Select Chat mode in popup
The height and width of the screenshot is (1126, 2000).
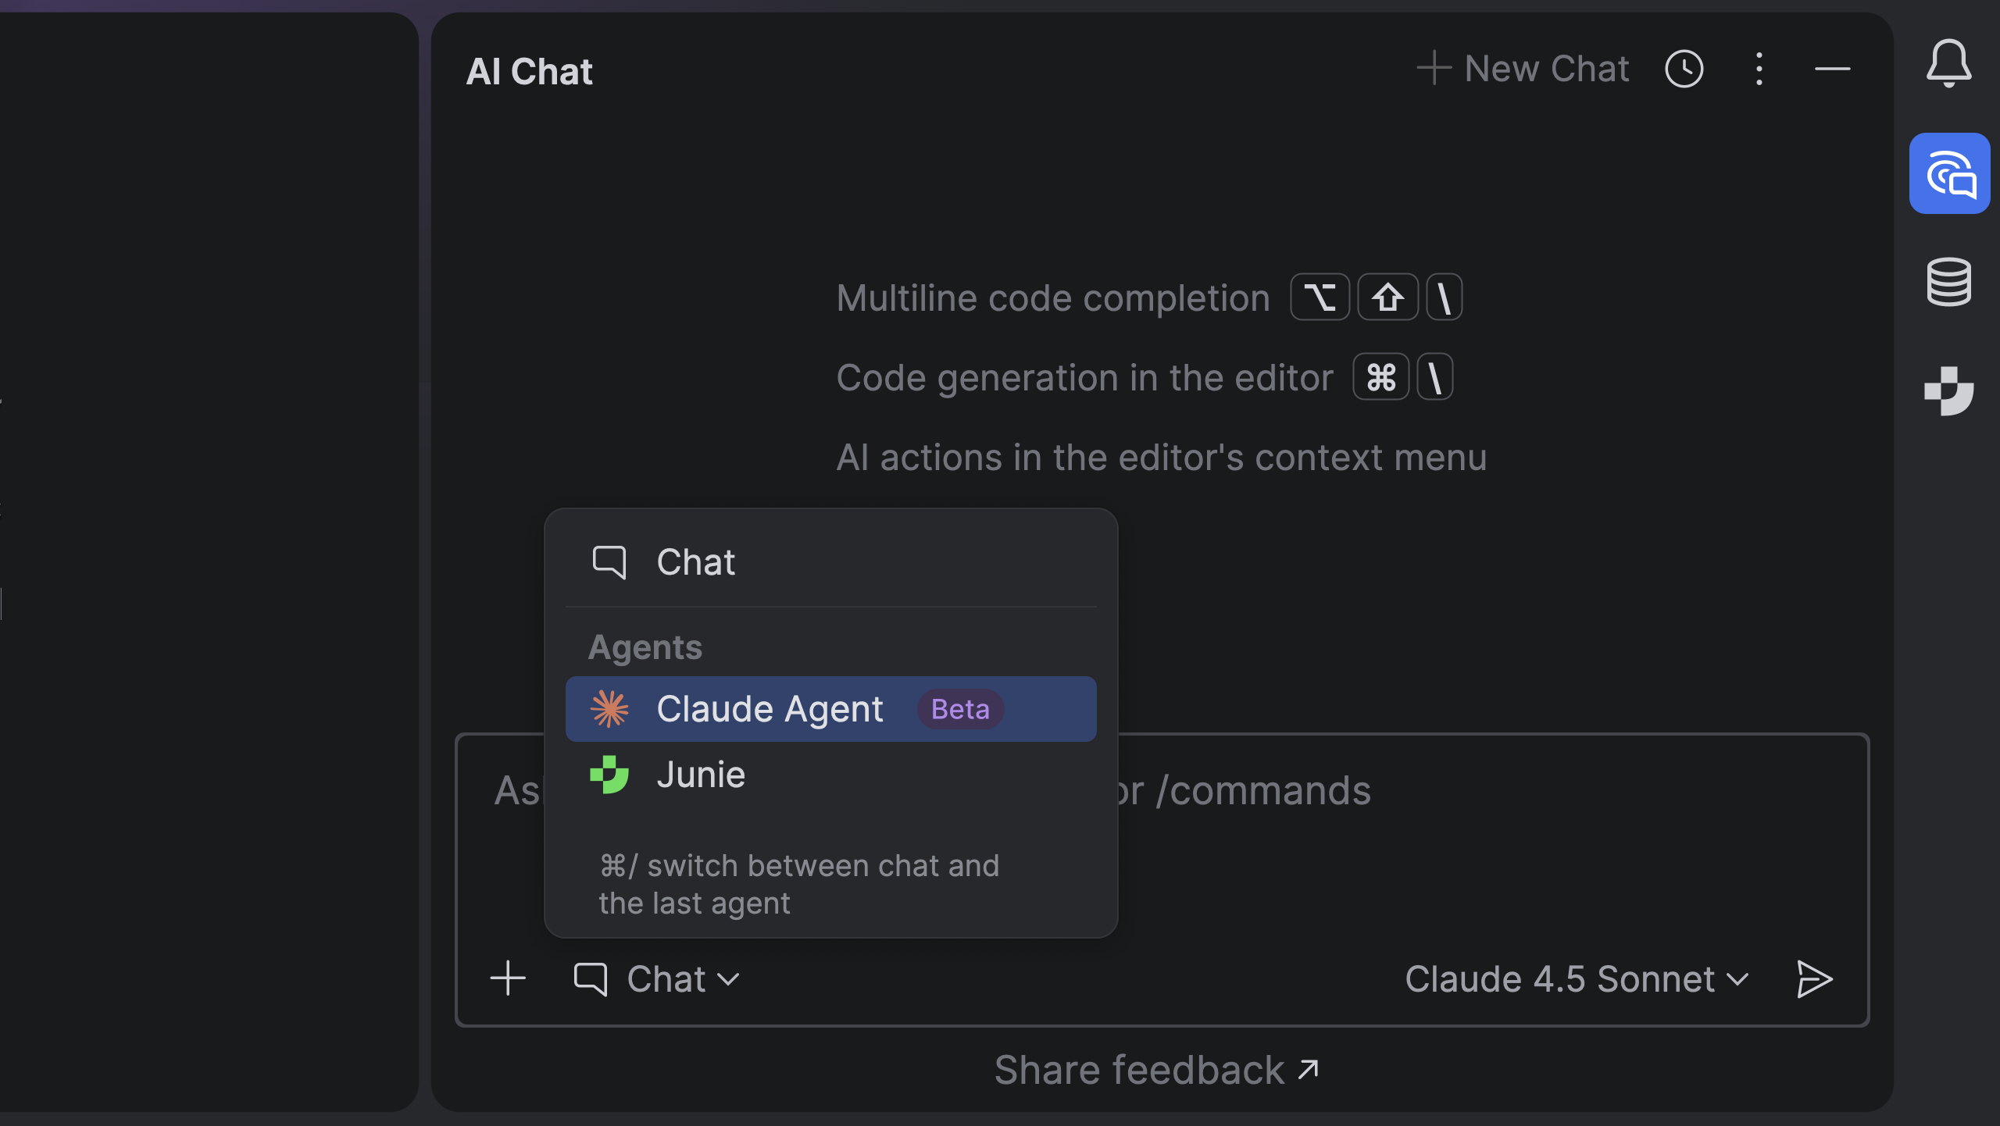coord(695,562)
